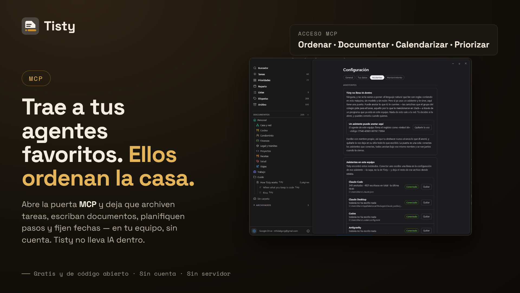Viewport: 520px width, 293px height.
Task: Select the Cocina utensils icon
Action: coord(258,130)
